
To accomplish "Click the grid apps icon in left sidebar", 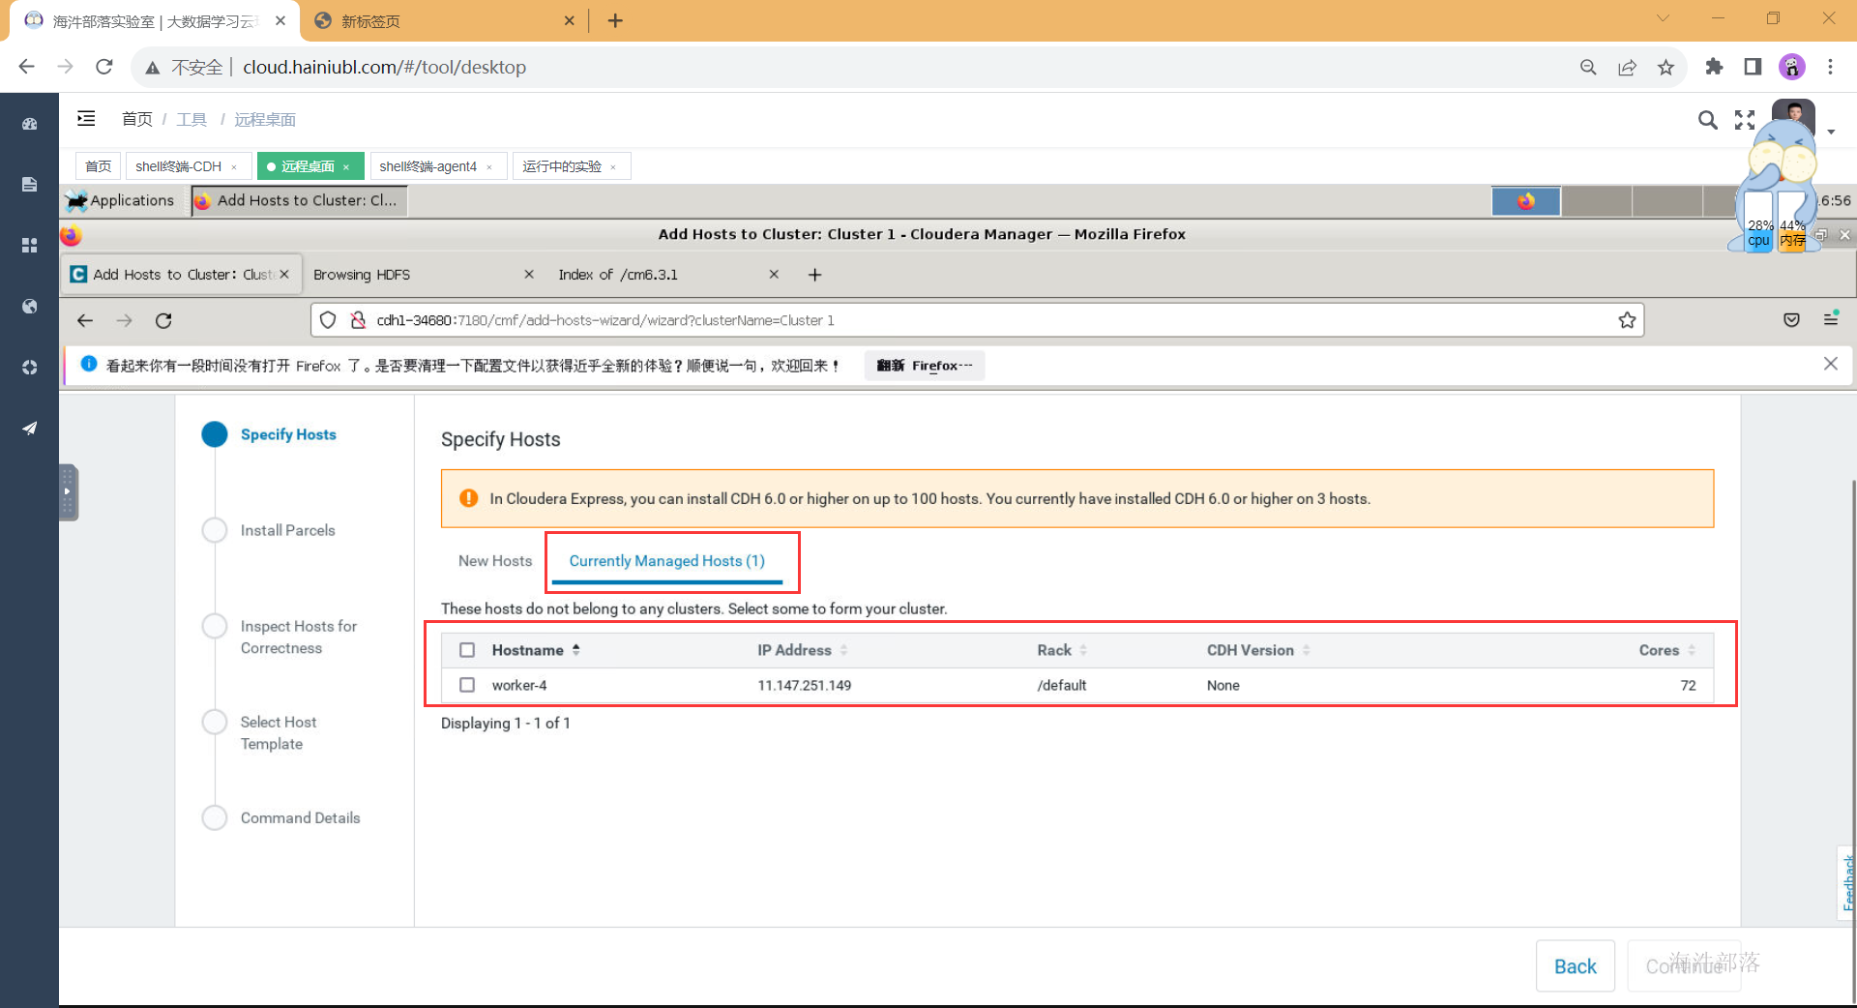I will click(30, 246).
